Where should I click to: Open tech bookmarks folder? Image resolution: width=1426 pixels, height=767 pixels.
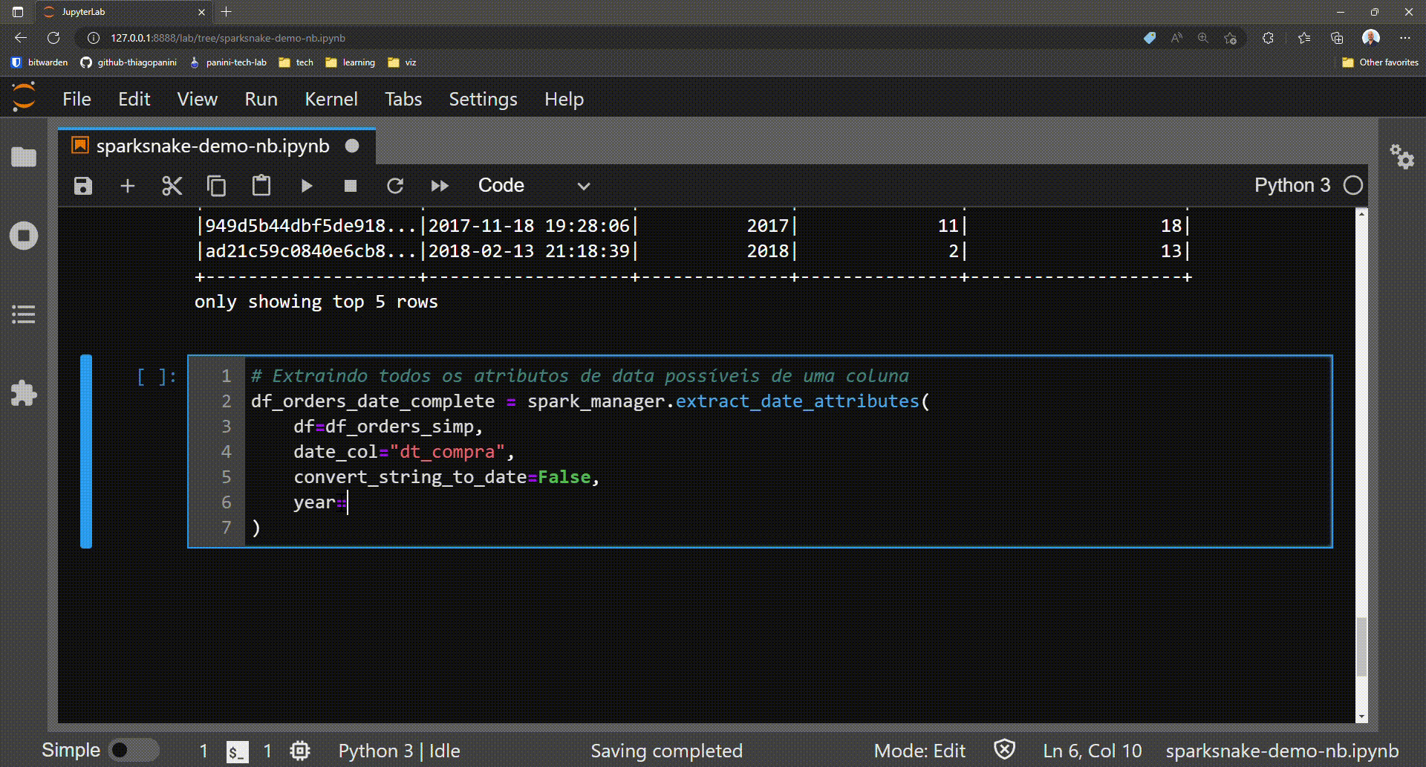pyautogui.click(x=296, y=62)
